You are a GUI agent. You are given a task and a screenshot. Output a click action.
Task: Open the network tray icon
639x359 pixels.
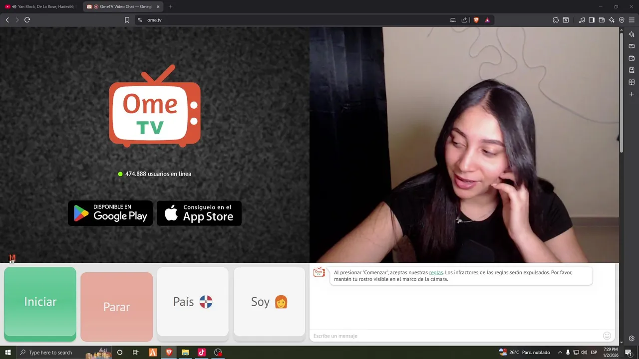pyautogui.click(x=576, y=353)
